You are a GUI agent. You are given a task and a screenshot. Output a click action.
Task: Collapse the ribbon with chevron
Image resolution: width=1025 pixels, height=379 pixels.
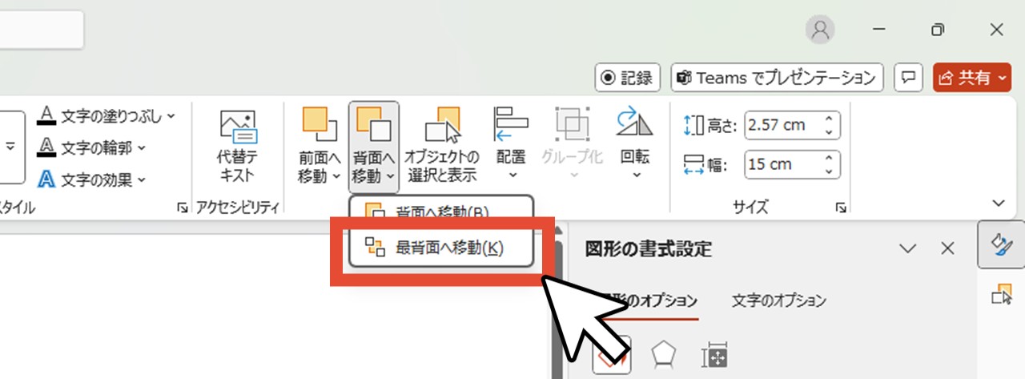[999, 203]
